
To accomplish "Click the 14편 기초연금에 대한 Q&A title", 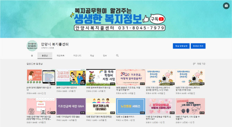I will point(68,117).
